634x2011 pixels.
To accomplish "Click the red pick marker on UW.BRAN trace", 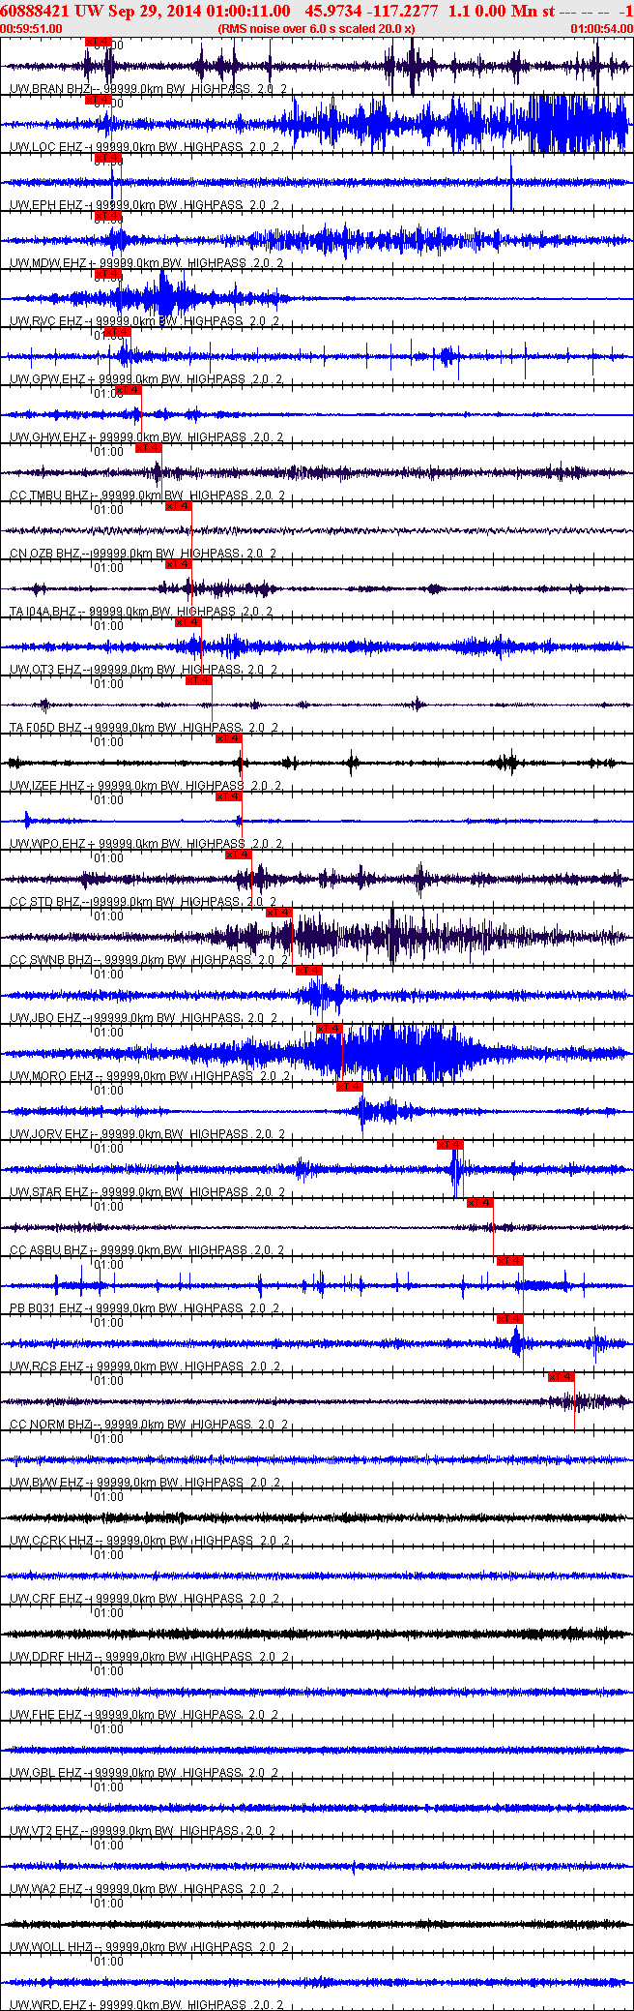I will pos(99,43).
